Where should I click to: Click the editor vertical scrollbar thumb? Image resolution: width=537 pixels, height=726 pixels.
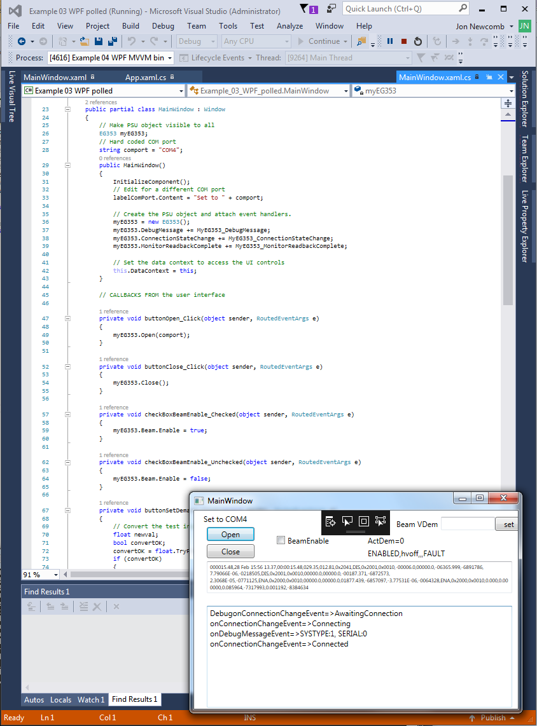(x=508, y=240)
